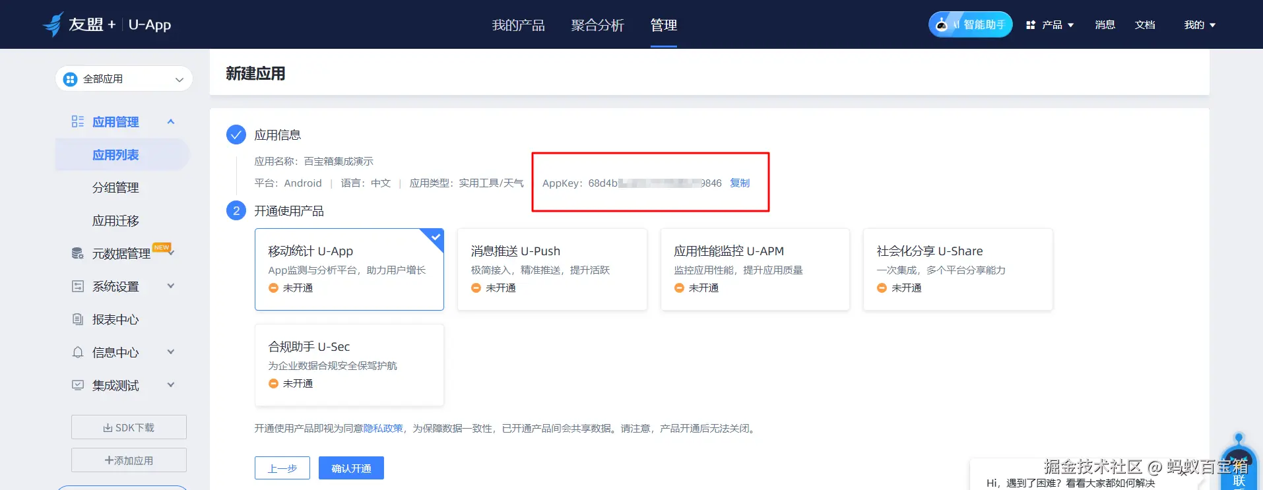The height and width of the screenshot is (490, 1263).
Task: Switch to the 我的产品 tab
Action: click(519, 25)
